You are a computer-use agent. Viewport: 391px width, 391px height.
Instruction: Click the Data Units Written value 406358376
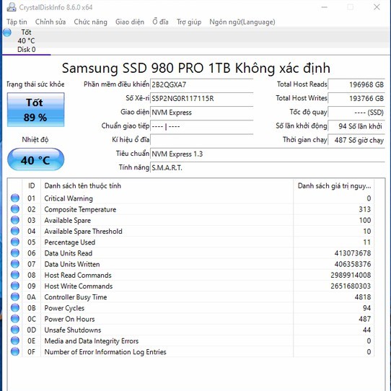tap(352, 264)
